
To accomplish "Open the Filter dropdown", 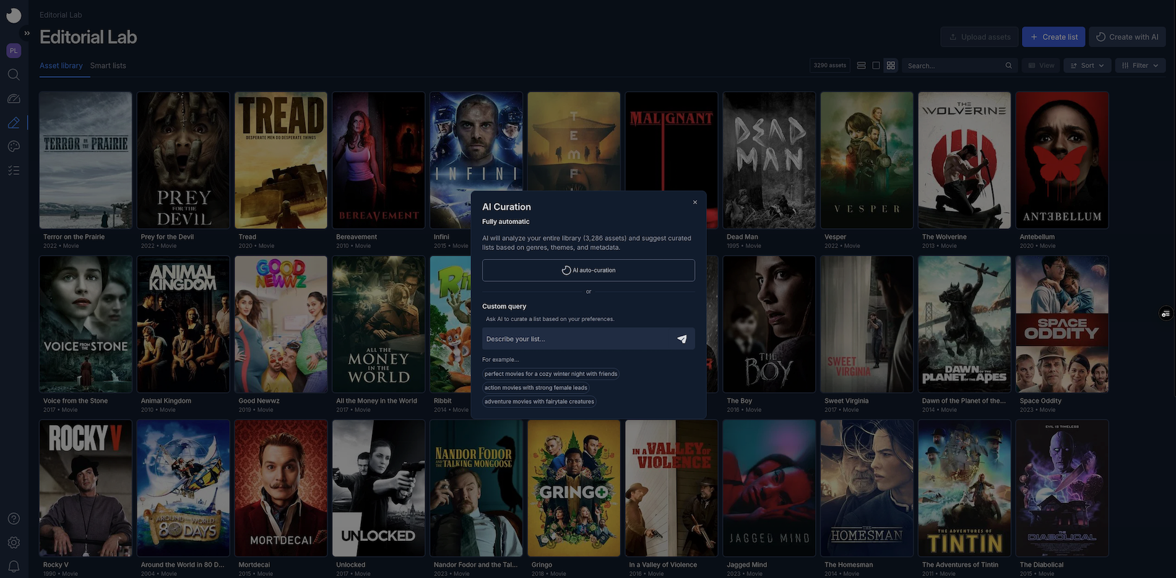I will [x=1140, y=66].
